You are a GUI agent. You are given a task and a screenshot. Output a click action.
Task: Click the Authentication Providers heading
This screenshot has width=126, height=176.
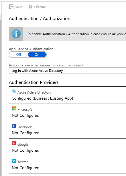tap(34, 82)
